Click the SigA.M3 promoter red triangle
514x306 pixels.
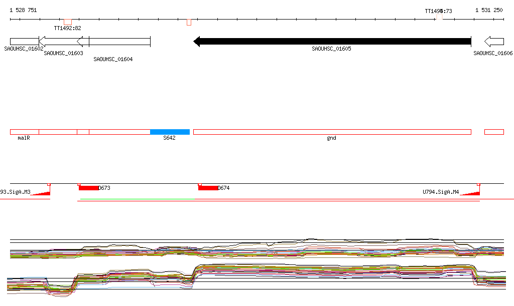tap(42, 193)
